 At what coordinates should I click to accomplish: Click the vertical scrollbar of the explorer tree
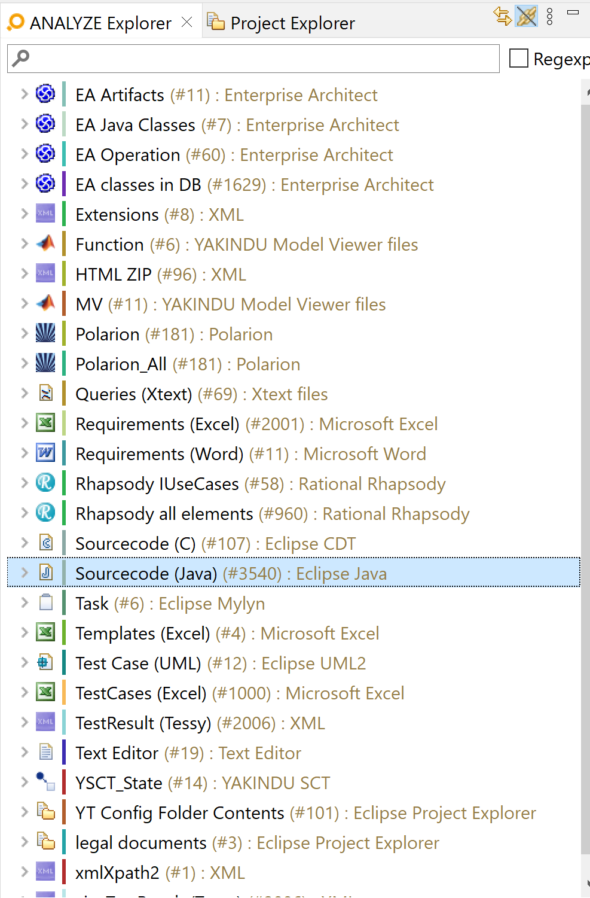coord(585,479)
